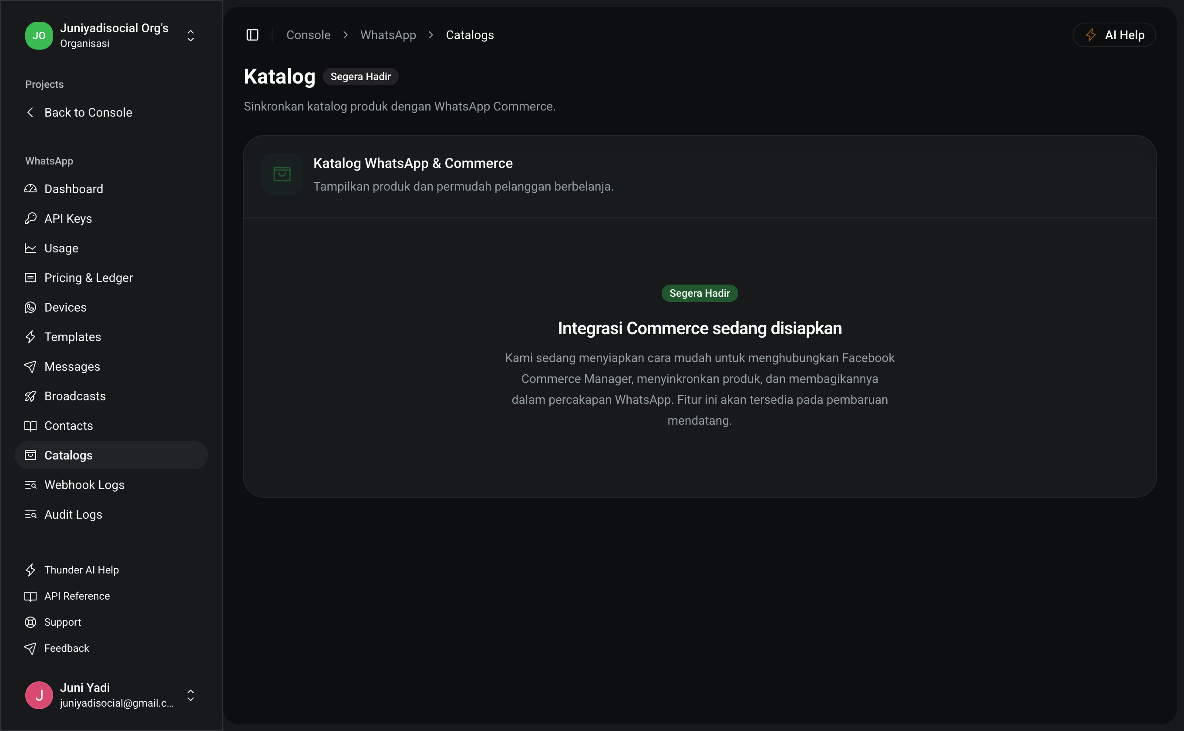This screenshot has width=1184, height=731.
Task: Open Thunder AI Help link
Action: 111,570
